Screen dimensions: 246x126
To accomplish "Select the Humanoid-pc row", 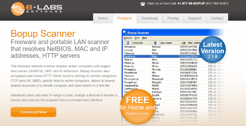I will click(174, 85).
